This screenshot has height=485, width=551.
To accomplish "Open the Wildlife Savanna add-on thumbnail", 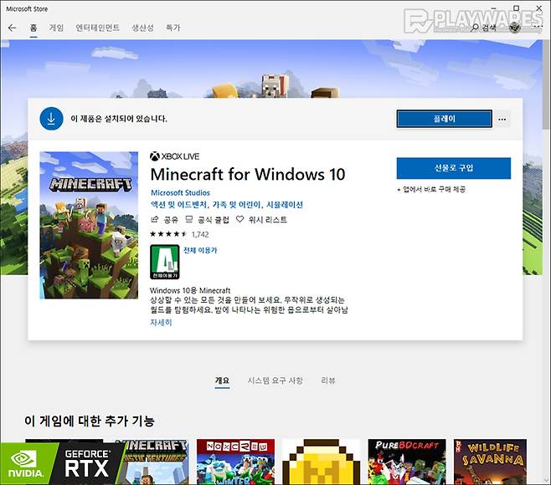I will (490, 462).
